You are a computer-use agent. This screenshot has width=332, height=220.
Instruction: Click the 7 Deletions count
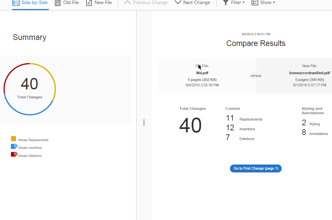pyautogui.click(x=228, y=137)
